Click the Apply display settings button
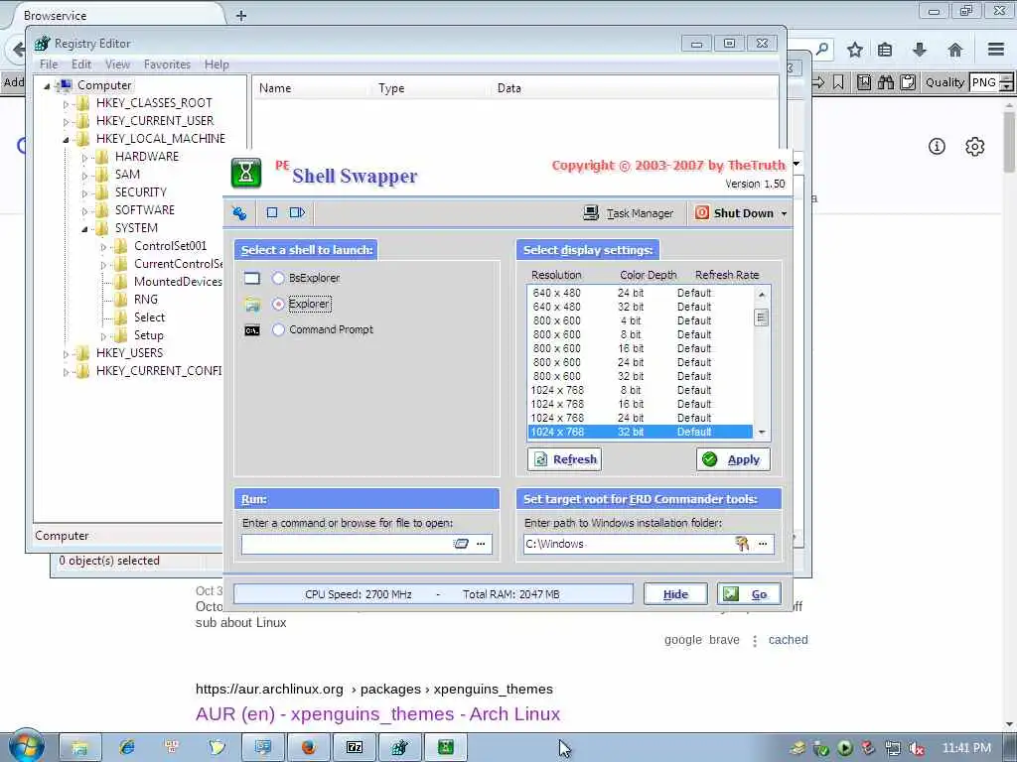1017x762 pixels. tap(733, 459)
